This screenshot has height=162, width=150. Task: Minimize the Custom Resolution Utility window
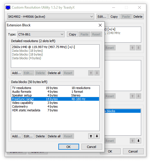click(114, 7)
